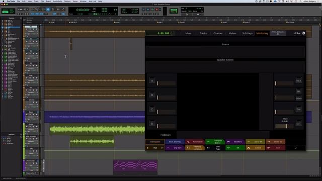Click the Cancel soft key with X icon
The width and height of the screenshot is (322, 181).
[255, 148]
